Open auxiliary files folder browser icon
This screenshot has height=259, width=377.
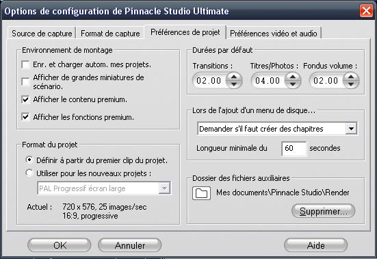tap(201, 193)
